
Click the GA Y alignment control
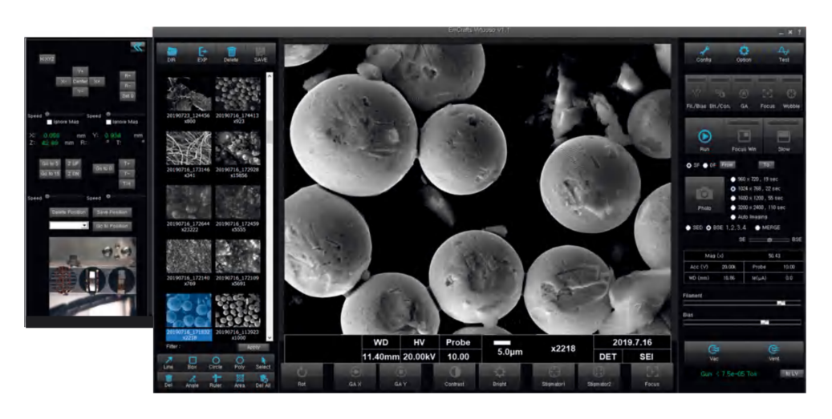(x=400, y=377)
